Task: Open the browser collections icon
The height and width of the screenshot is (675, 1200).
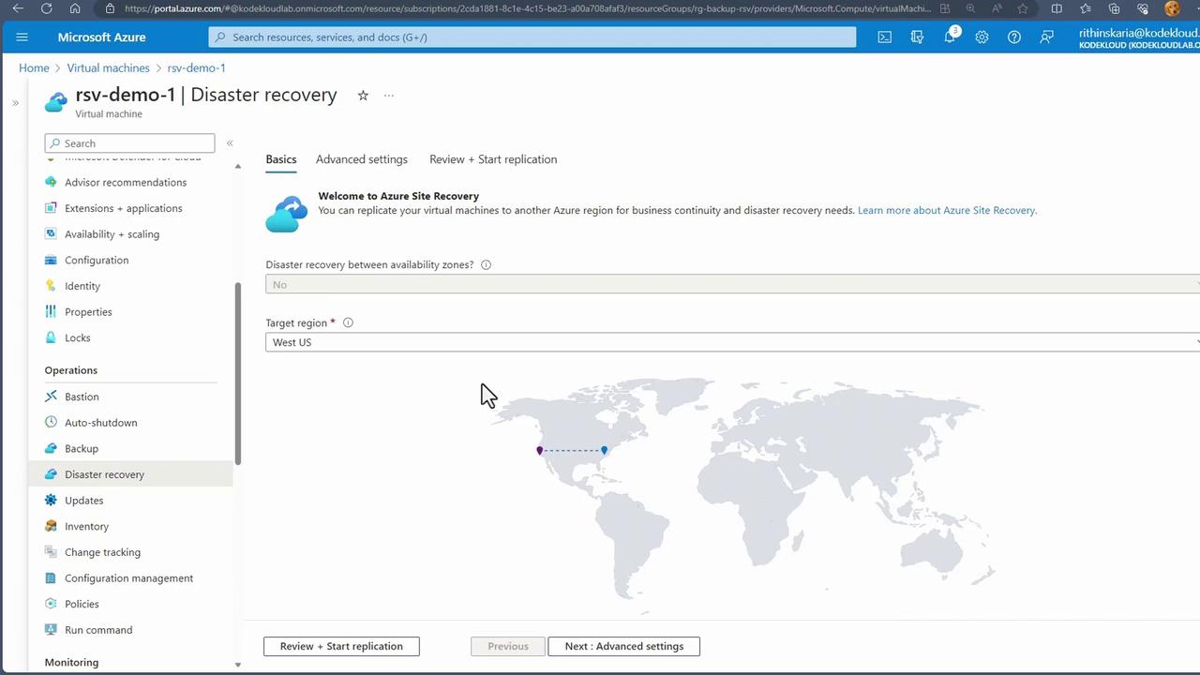Action: tap(1115, 8)
